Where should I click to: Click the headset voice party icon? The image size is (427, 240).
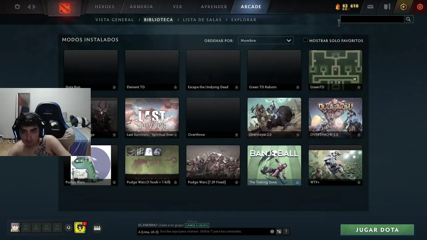68,228
